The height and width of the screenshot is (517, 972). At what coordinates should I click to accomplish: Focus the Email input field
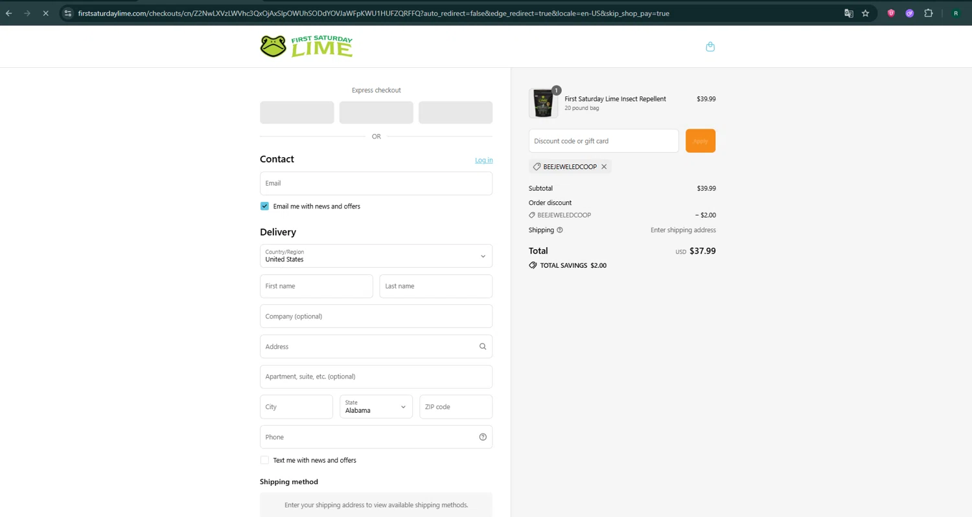[x=376, y=183]
